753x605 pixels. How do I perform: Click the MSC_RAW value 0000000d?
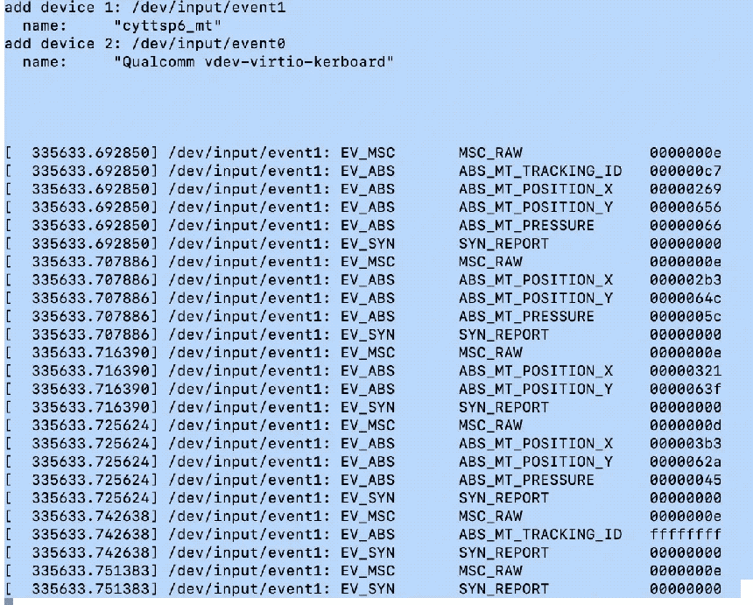[x=686, y=426]
